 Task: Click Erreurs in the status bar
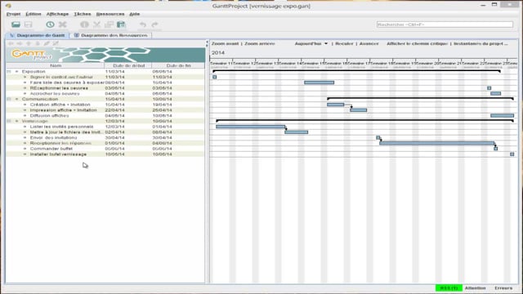click(503, 288)
